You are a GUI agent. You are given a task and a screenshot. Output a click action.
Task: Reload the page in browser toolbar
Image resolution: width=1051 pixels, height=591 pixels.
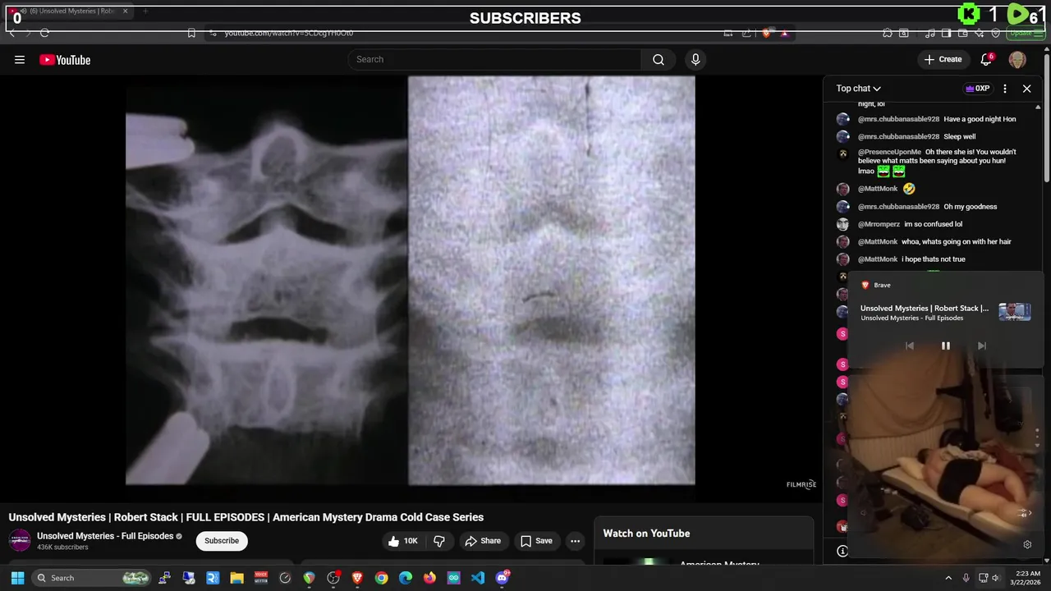[44, 33]
